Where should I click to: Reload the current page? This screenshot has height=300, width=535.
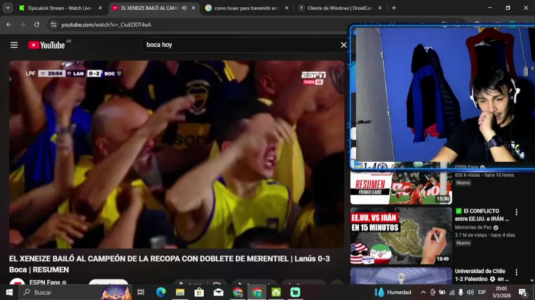(x=37, y=25)
